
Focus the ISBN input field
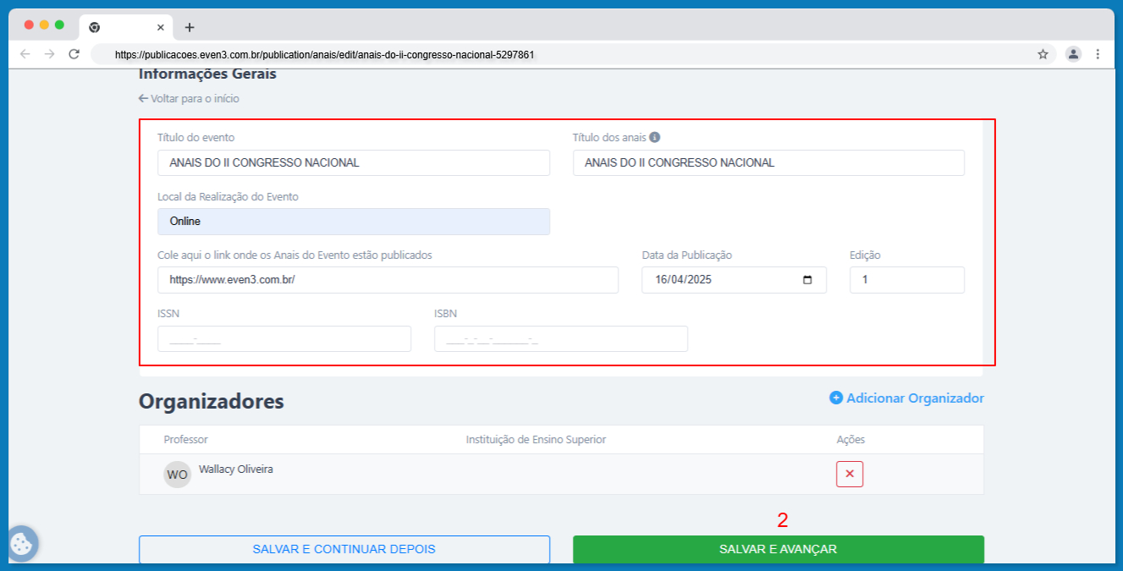coord(561,338)
